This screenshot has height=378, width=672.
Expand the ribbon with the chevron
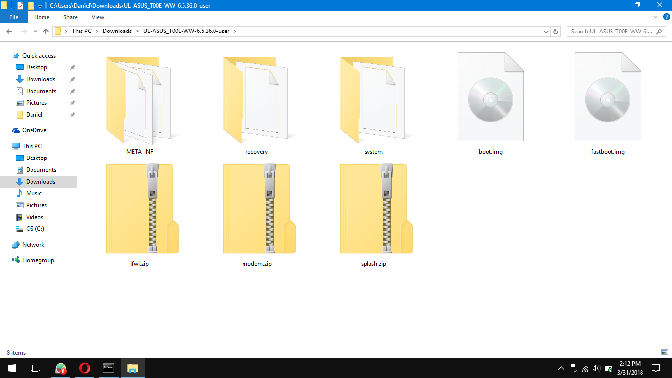point(655,17)
